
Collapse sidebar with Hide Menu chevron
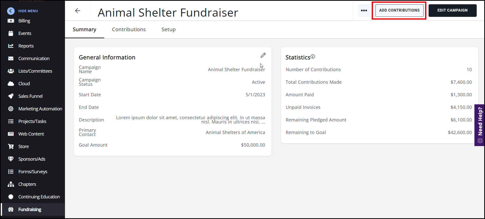click(11, 11)
